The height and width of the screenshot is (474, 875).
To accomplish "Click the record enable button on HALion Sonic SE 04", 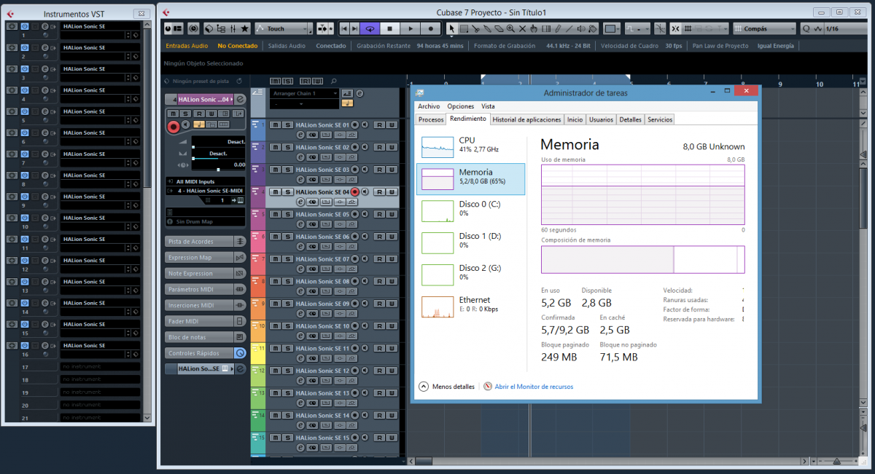I will [355, 192].
